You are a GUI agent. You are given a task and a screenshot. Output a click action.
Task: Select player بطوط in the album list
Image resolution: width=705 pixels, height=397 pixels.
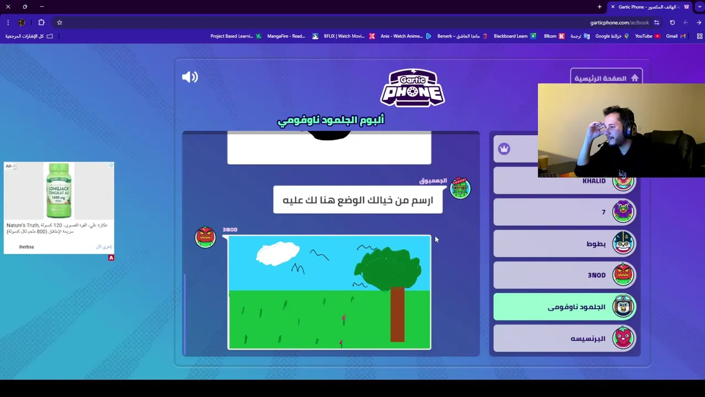tap(565, 244)
